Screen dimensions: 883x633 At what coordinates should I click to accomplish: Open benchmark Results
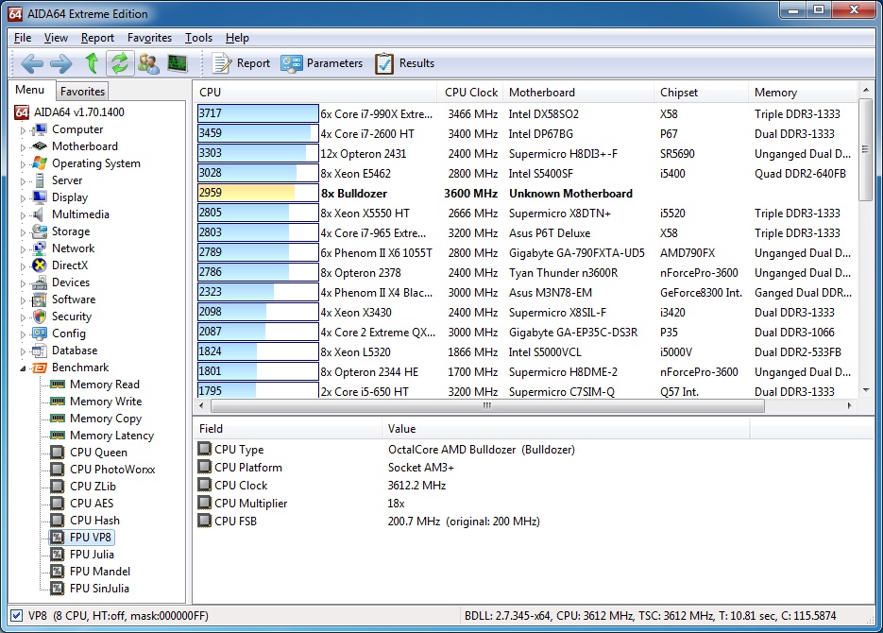pyautogui.click(x=405, y=63)
